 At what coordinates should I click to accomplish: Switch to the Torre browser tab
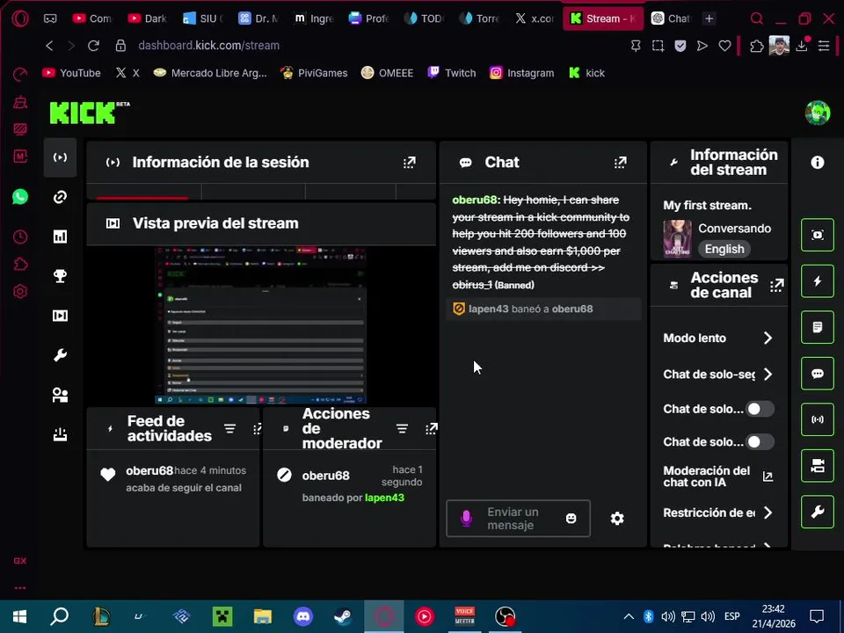pyautogui.click(x=480, y=18)
